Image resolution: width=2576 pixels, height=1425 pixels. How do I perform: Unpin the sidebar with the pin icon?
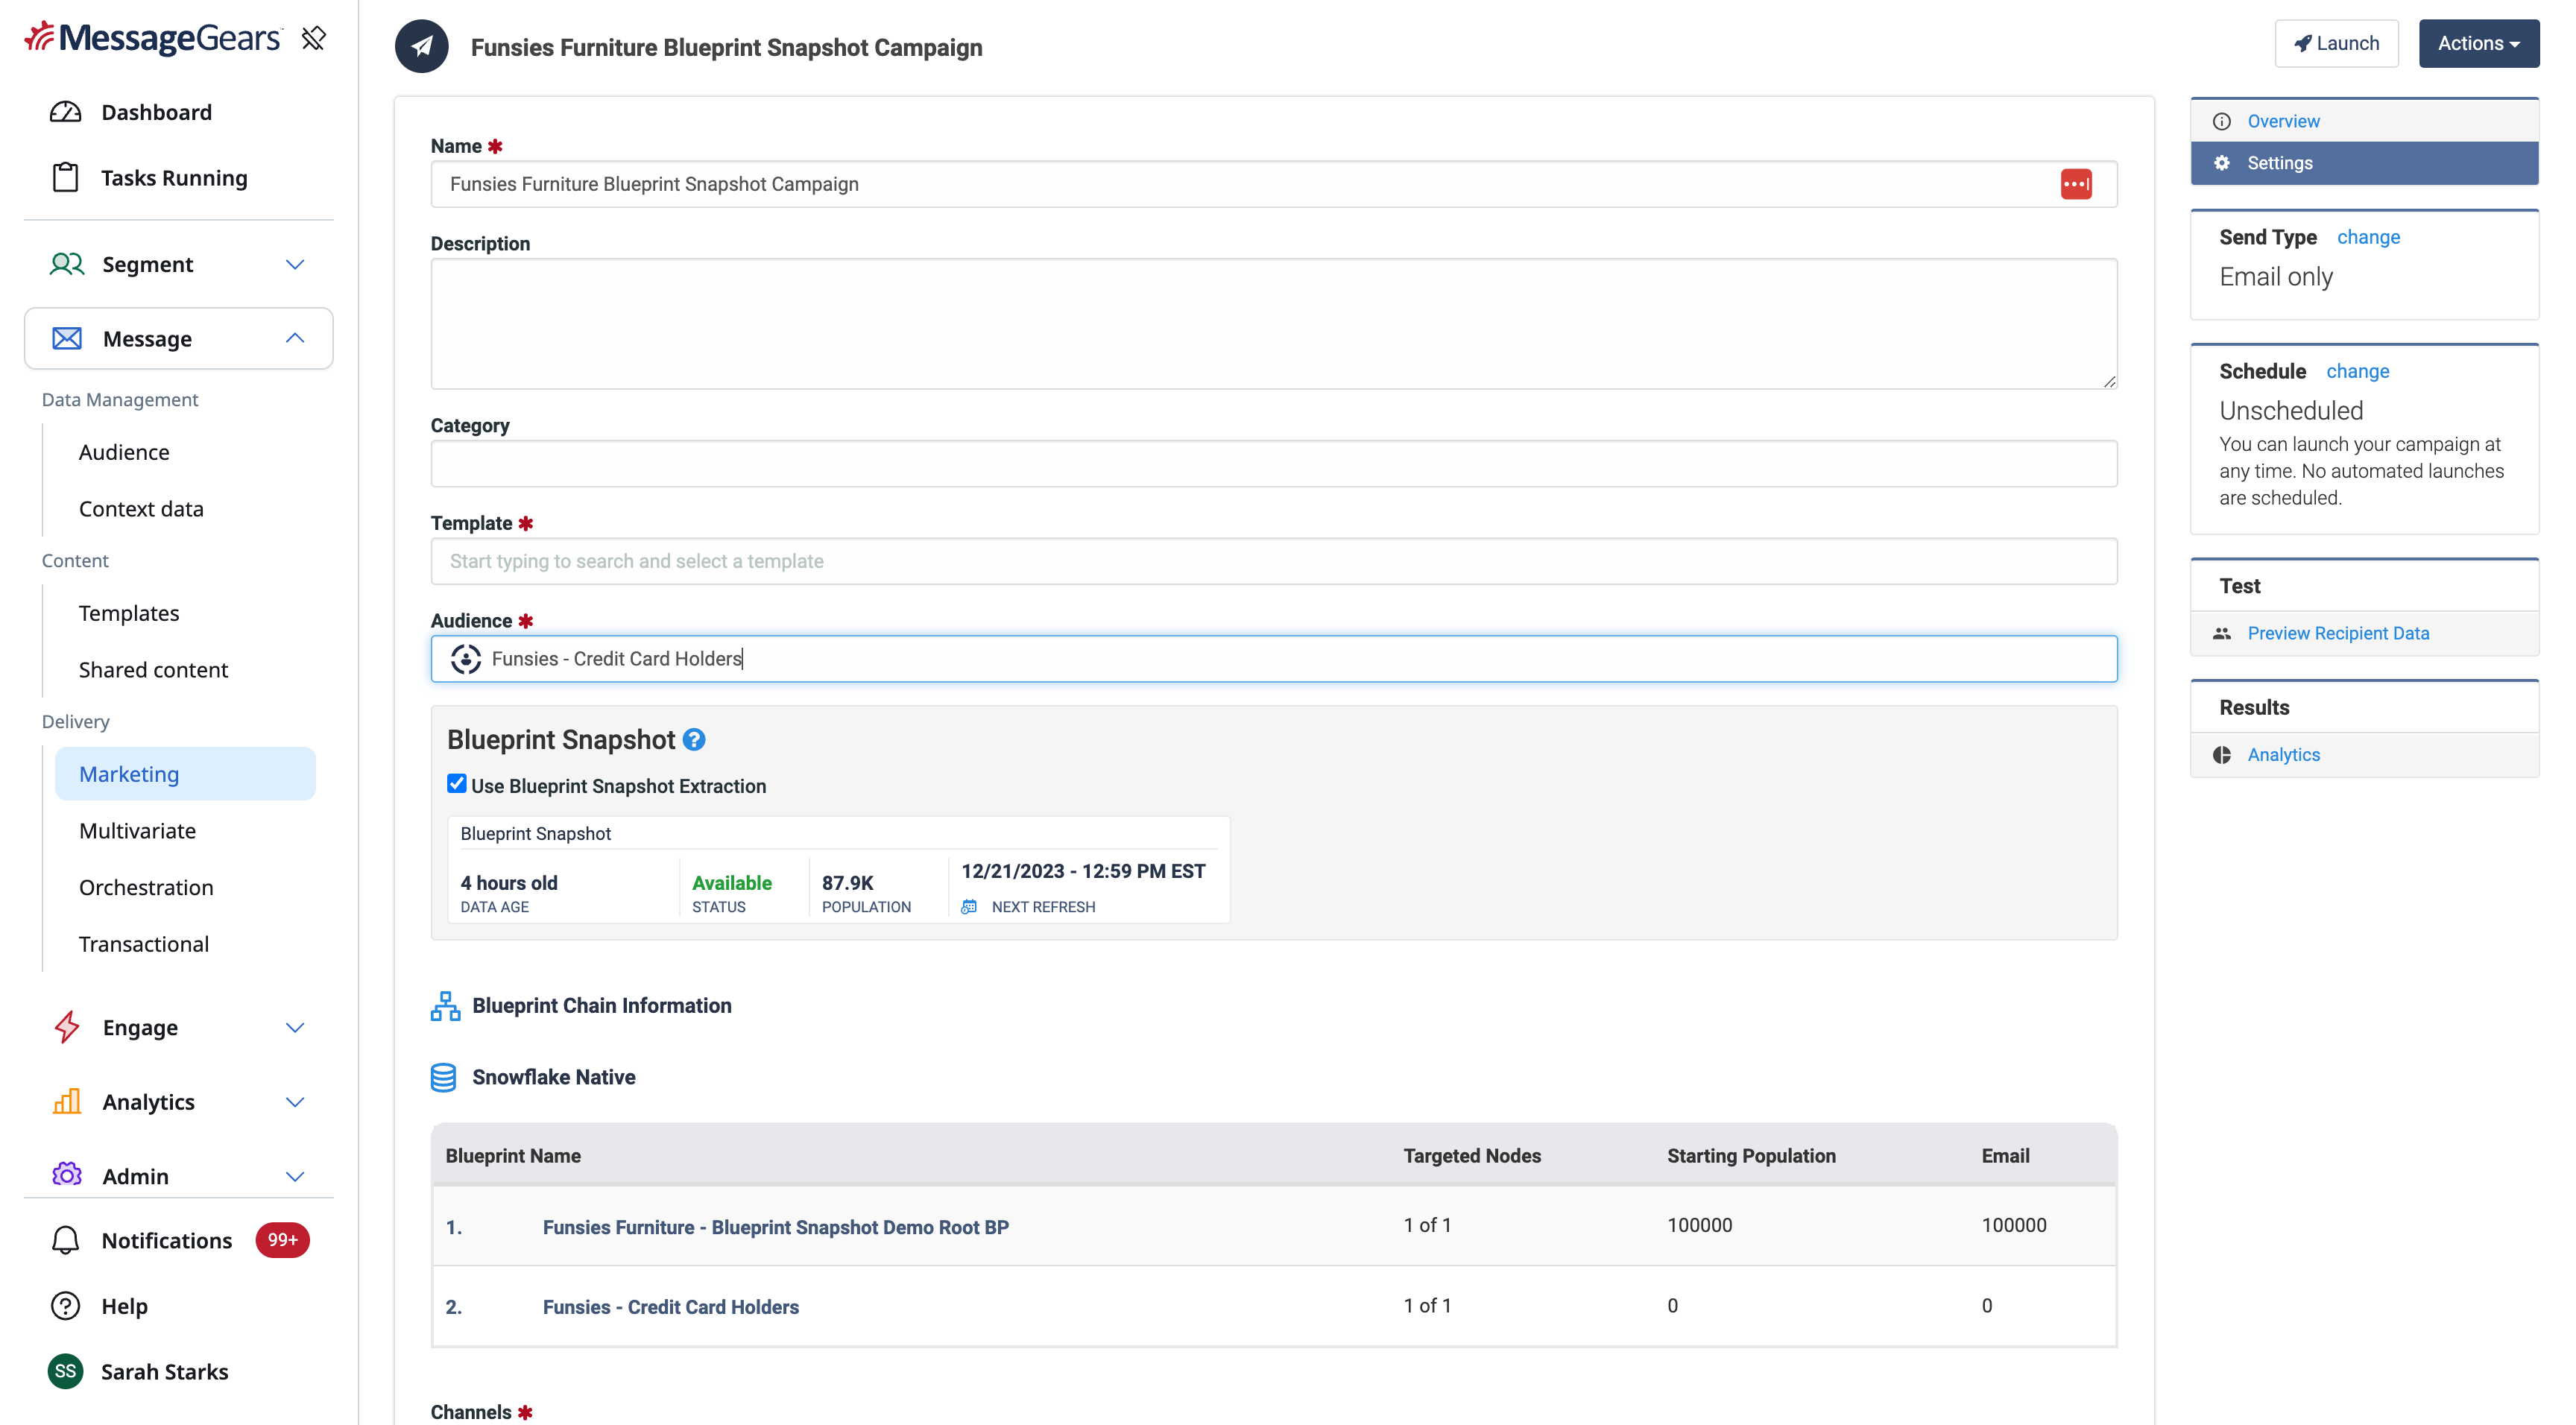point(314,38)
